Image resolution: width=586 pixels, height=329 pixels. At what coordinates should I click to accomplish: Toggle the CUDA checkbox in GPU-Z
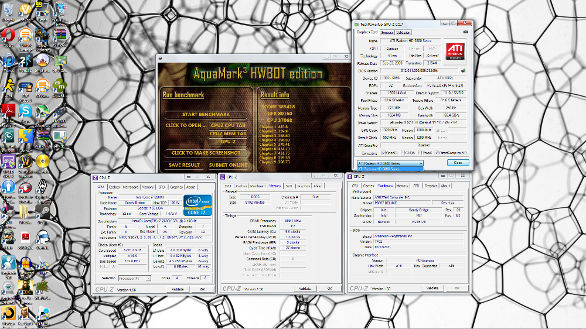(x=403, y=153)
